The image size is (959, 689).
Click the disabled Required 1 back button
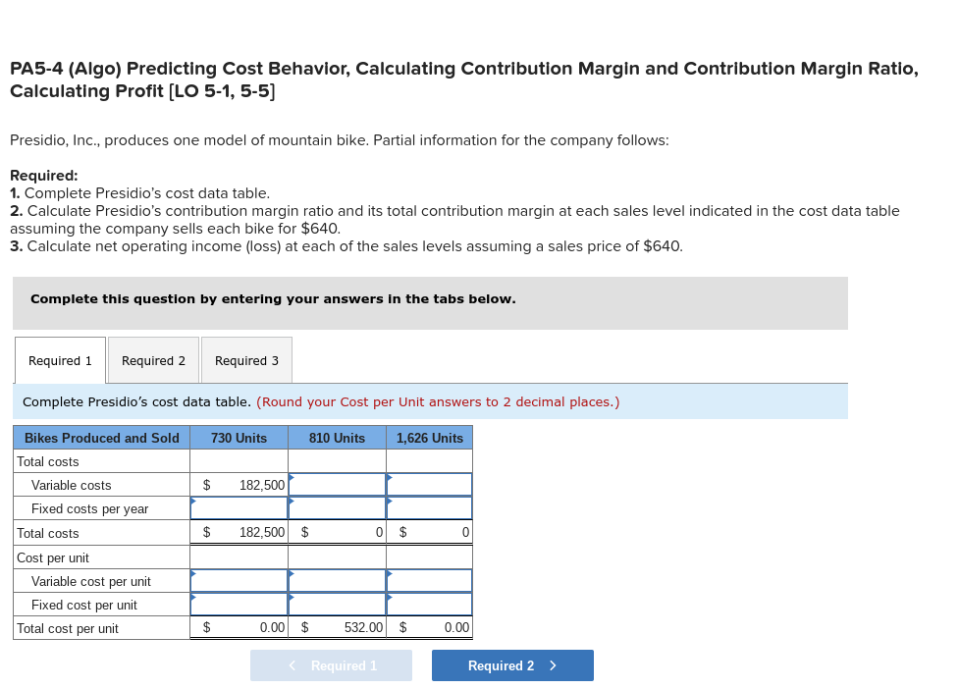[x=331, y=665]
